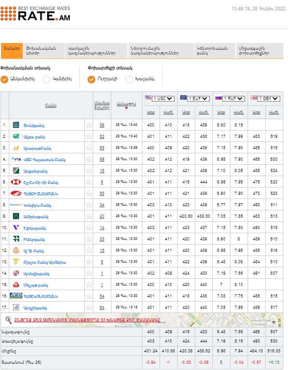Image resolution: width=288 pixels, height=370 pixels.
Task: Select the Կանխիկ (cash) radio option
Action: [46, 79]
